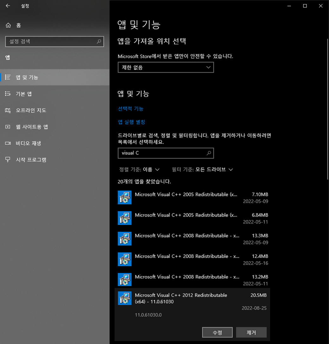Click installer icon of 7.10MB 2005 Redistributable

pyautogui.click(x=125, y=197)
